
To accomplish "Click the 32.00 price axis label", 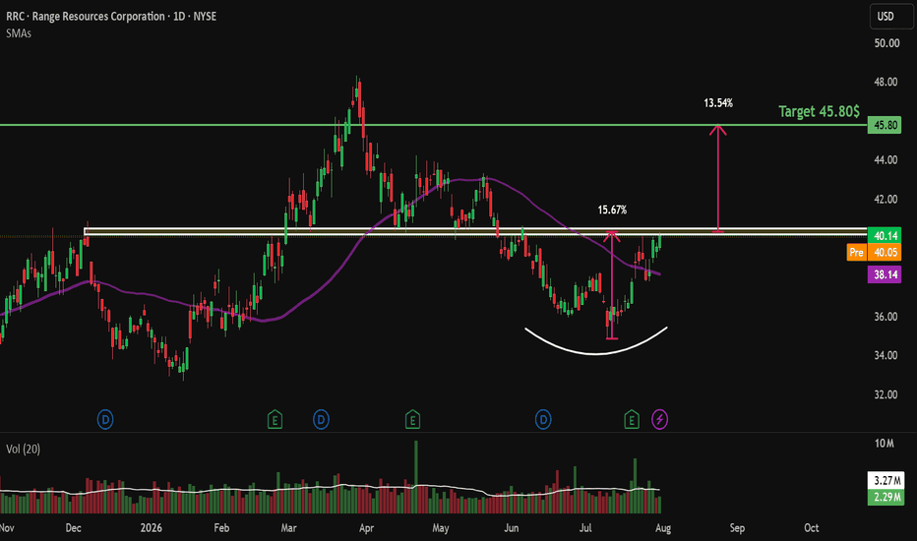I will [x=886, y=394].
